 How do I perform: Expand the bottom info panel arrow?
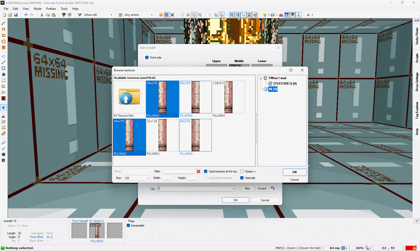click(416, 221)
